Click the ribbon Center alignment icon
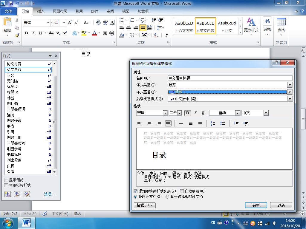Screen dimensions: 306x229 tap(128, 28)
